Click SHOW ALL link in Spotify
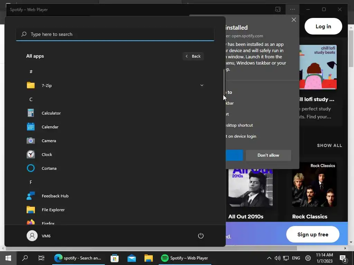The image size is (354, 265). pos(329,145)
